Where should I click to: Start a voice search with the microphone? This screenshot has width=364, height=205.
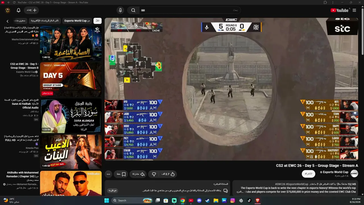120,10
